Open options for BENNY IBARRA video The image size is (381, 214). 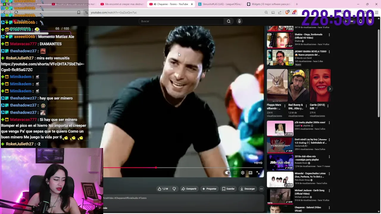click(x=329, y=52)
